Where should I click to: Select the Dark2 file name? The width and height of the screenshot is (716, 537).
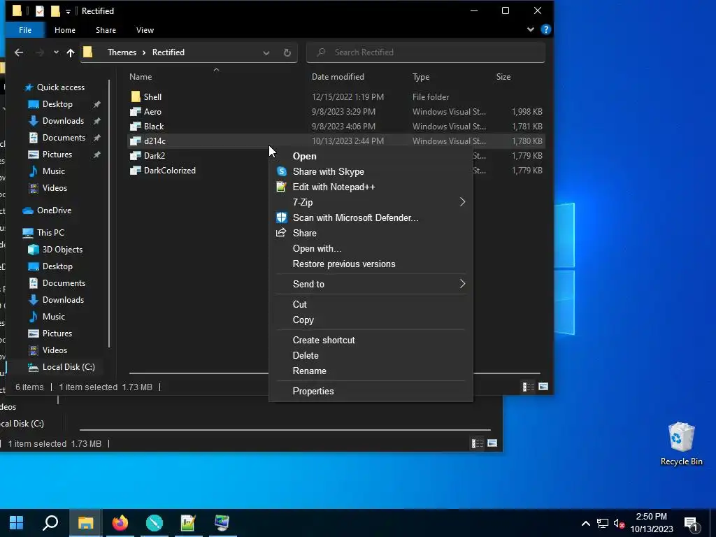click(x=155, y=156)
